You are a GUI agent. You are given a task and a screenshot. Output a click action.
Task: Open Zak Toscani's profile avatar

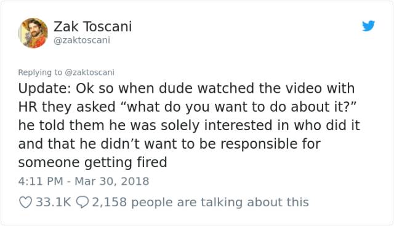pyautogui.click(x=33, y=33)
